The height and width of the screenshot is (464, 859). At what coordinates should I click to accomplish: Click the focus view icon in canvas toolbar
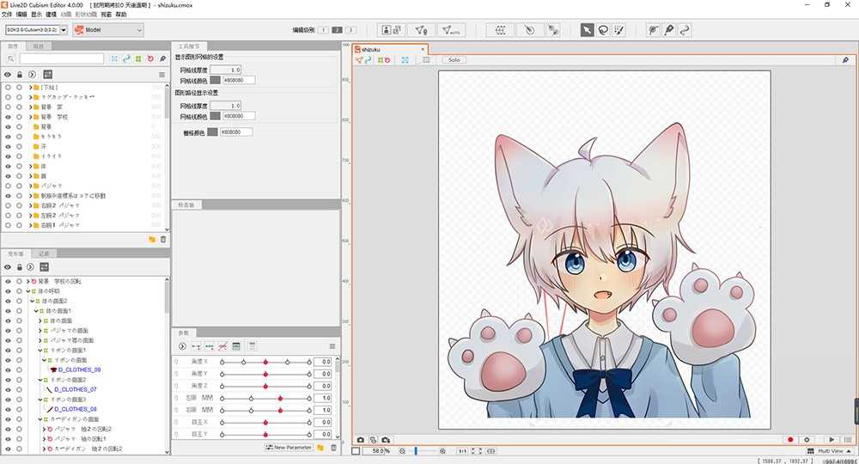[x=405, y=59]
